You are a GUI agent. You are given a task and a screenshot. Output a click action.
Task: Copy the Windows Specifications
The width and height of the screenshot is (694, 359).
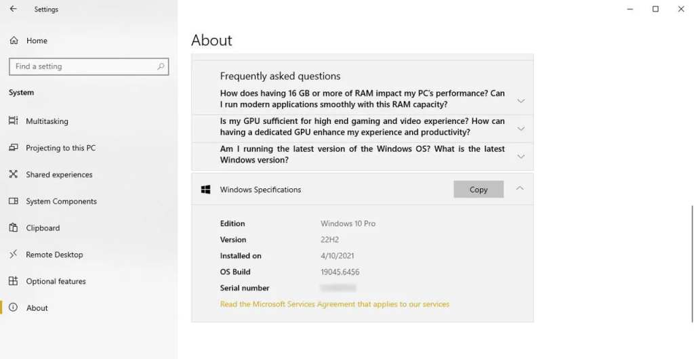click(x=478, y=190)
